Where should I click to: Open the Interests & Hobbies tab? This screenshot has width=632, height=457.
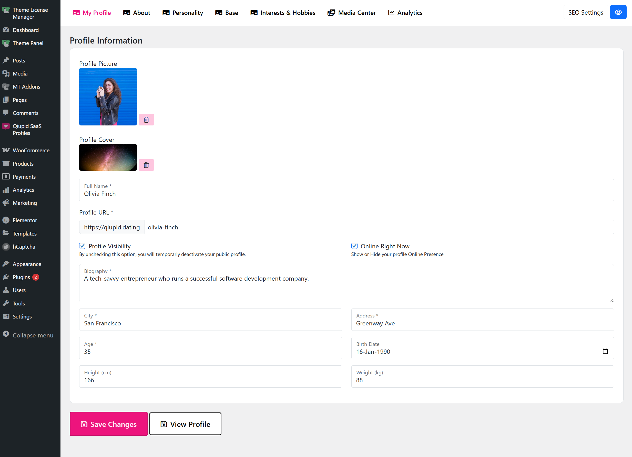click(283, 13)
